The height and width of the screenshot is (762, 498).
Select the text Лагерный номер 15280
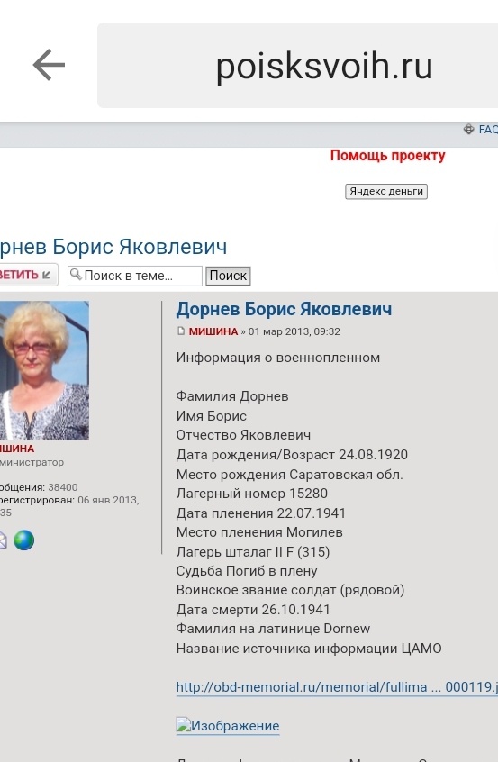251,494
